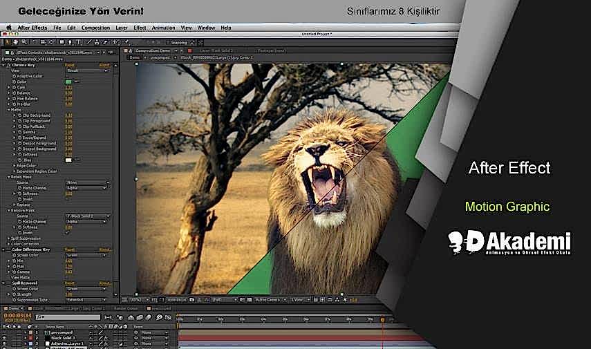The height and width of the screenshot is (349, 591).
Task: Reset the Chroma Key effect
Action: tap(69, 65)
